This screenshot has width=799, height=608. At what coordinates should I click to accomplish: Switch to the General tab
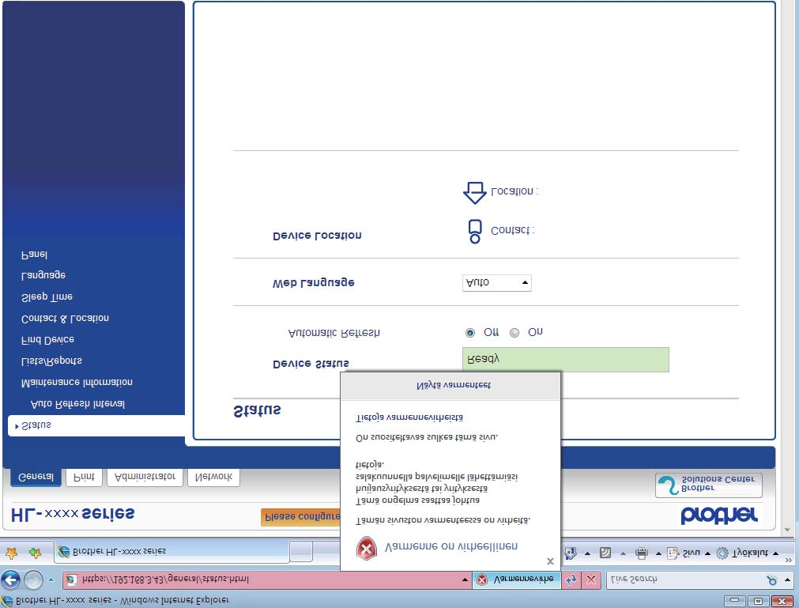click(36, 477)
